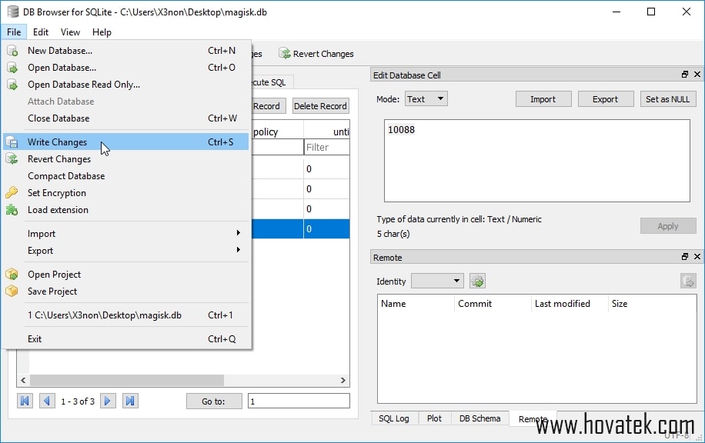The width and height of the screenshot is (705, 443).
Task: Open the File menu
Action: [14, 32]
